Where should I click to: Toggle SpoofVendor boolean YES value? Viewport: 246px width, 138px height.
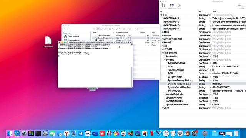point(216,77)
